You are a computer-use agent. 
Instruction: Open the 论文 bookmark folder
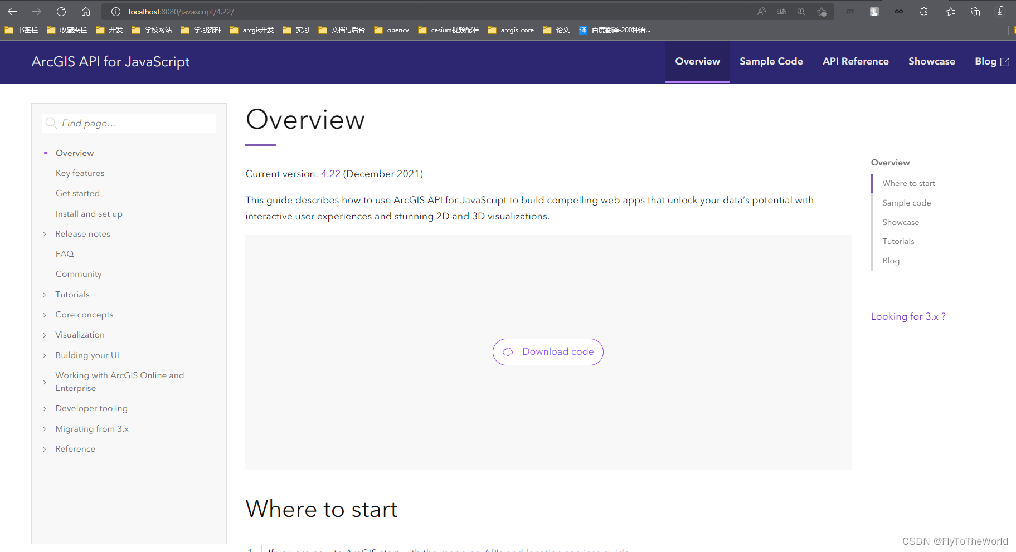click(x=556, y=30)
